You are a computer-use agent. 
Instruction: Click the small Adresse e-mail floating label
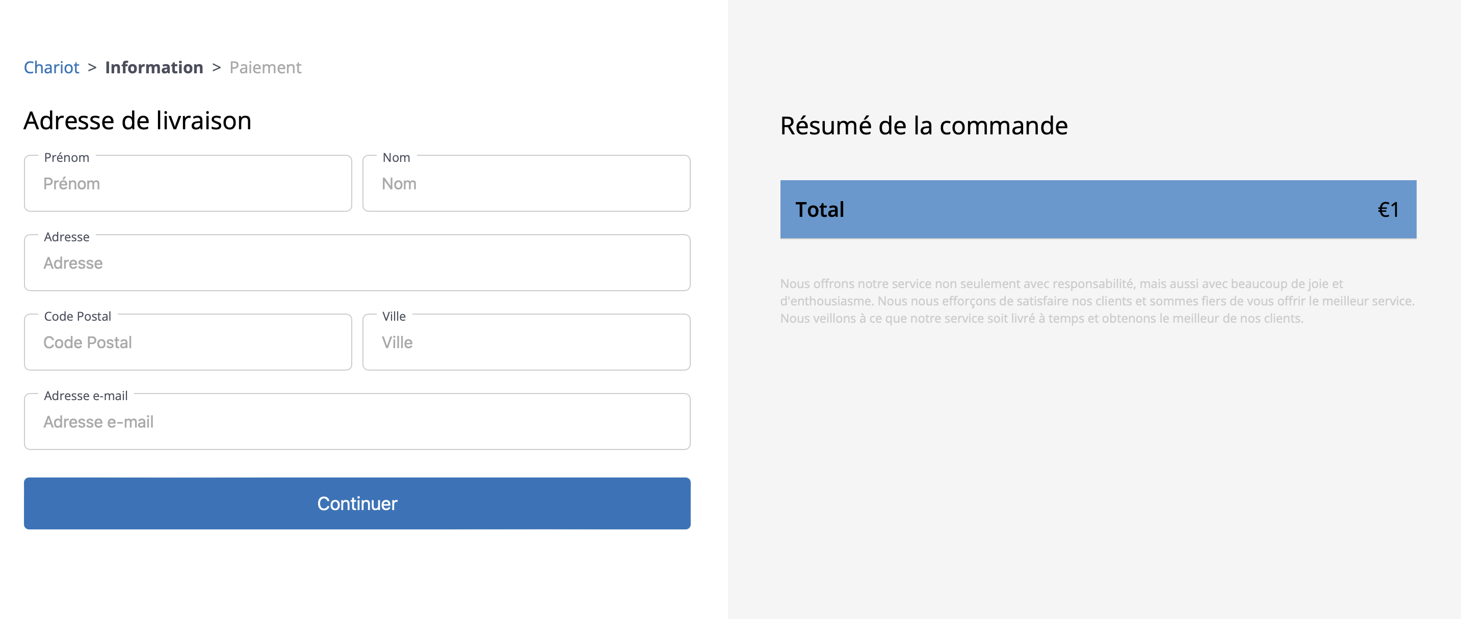pyautogui.click(x=86, y=396)
